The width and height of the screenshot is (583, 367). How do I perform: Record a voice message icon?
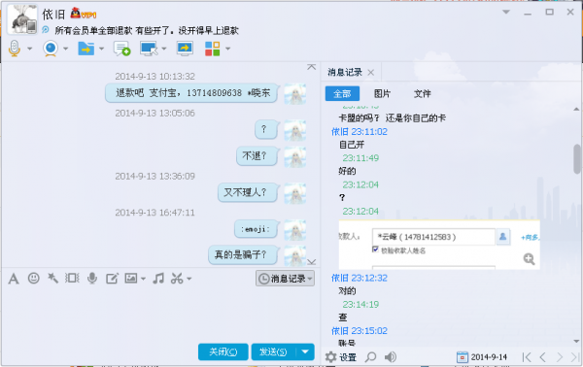[92, 279]
